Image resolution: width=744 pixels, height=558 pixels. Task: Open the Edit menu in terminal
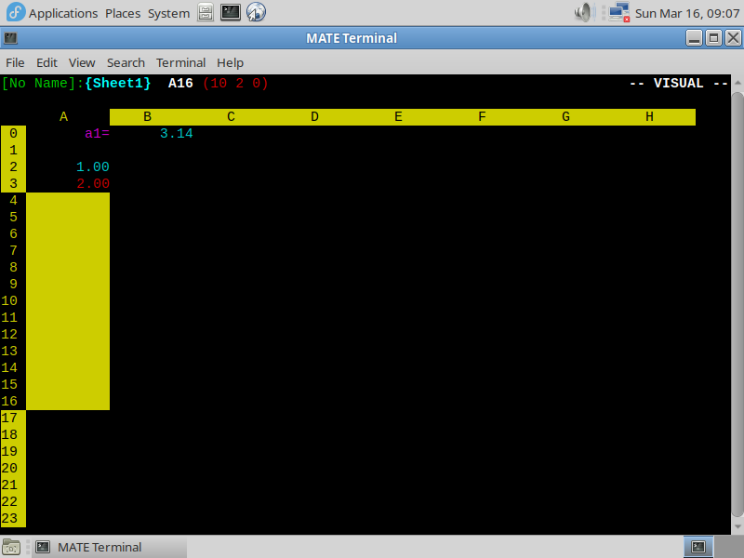(x=46, y=62)
